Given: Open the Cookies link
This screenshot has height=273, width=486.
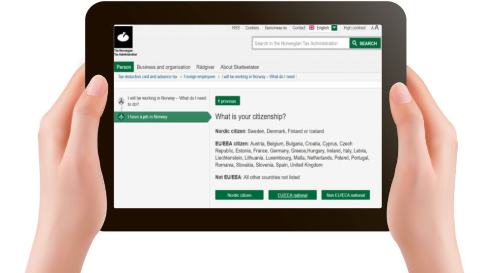Looking at the screenshot, I should click(252, 28).
